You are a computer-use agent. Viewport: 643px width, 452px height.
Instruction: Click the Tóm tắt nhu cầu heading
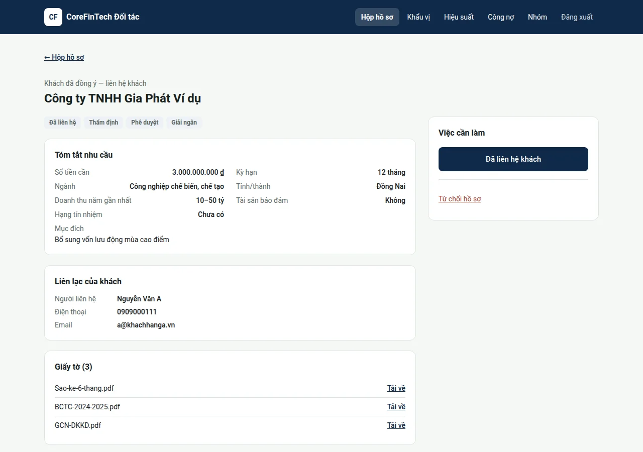coord(84,155)
